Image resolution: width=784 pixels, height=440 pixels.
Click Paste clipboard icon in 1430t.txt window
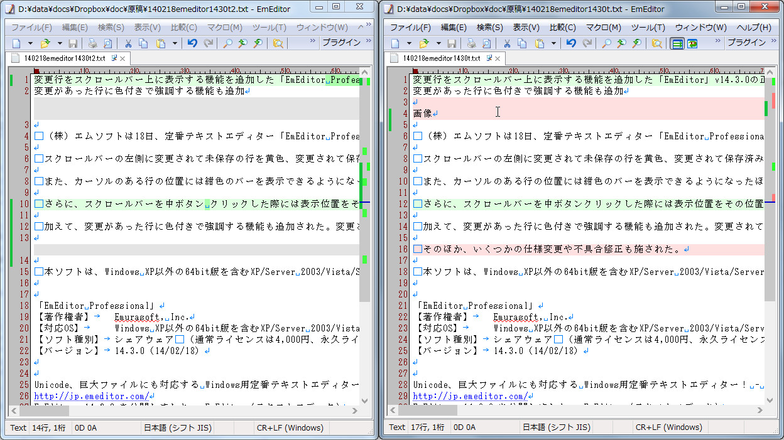540,43
